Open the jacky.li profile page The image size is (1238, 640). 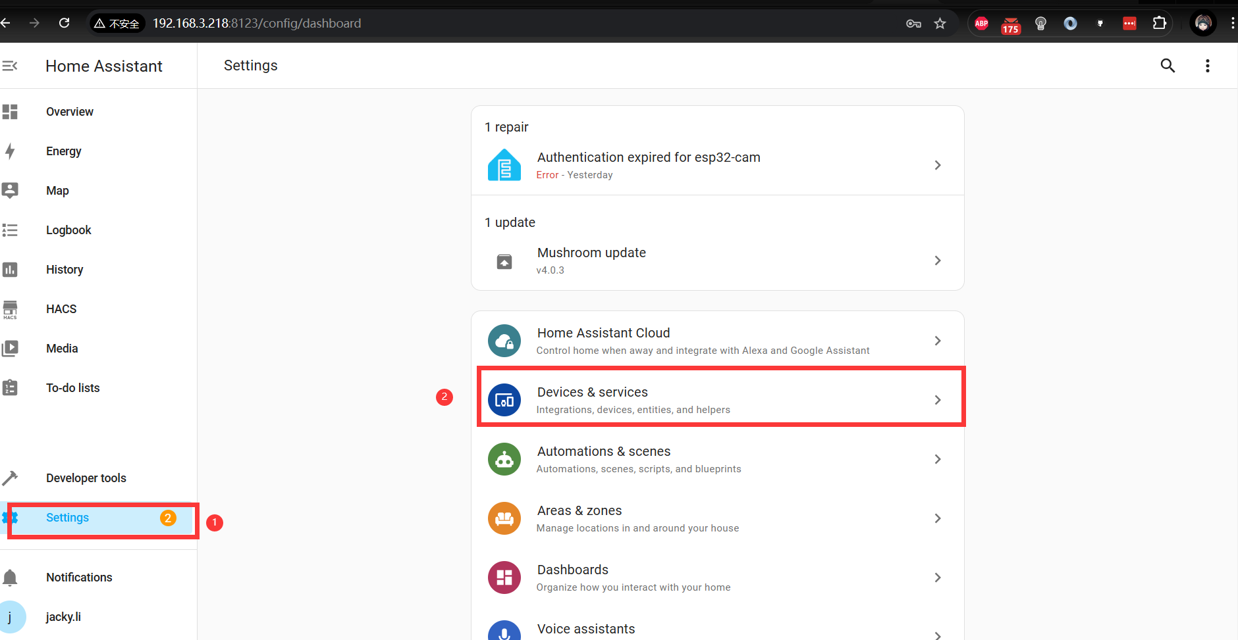(97, 617)
